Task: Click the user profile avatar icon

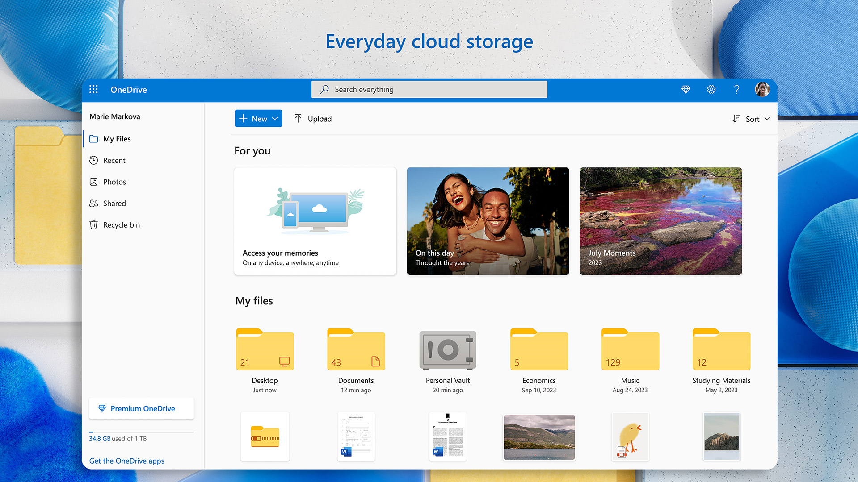Action: (762, 89)
